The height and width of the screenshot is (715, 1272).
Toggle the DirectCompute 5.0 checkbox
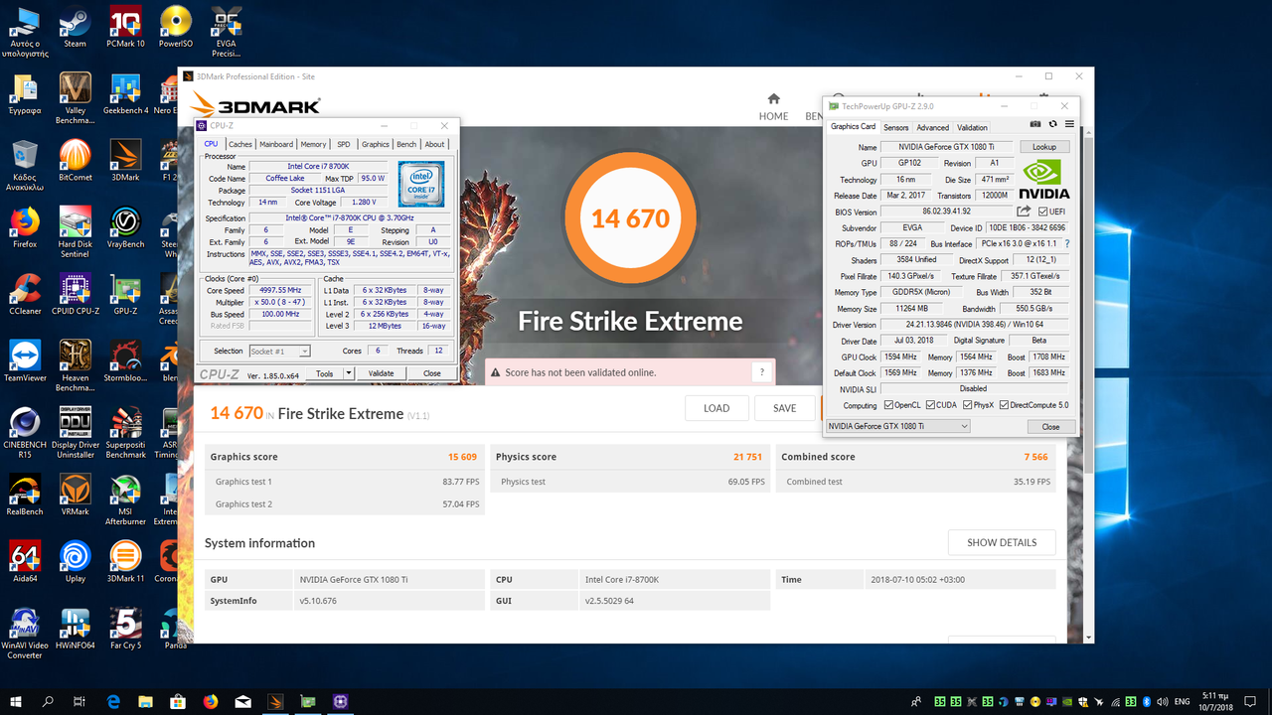click(x=1004, y=405)
